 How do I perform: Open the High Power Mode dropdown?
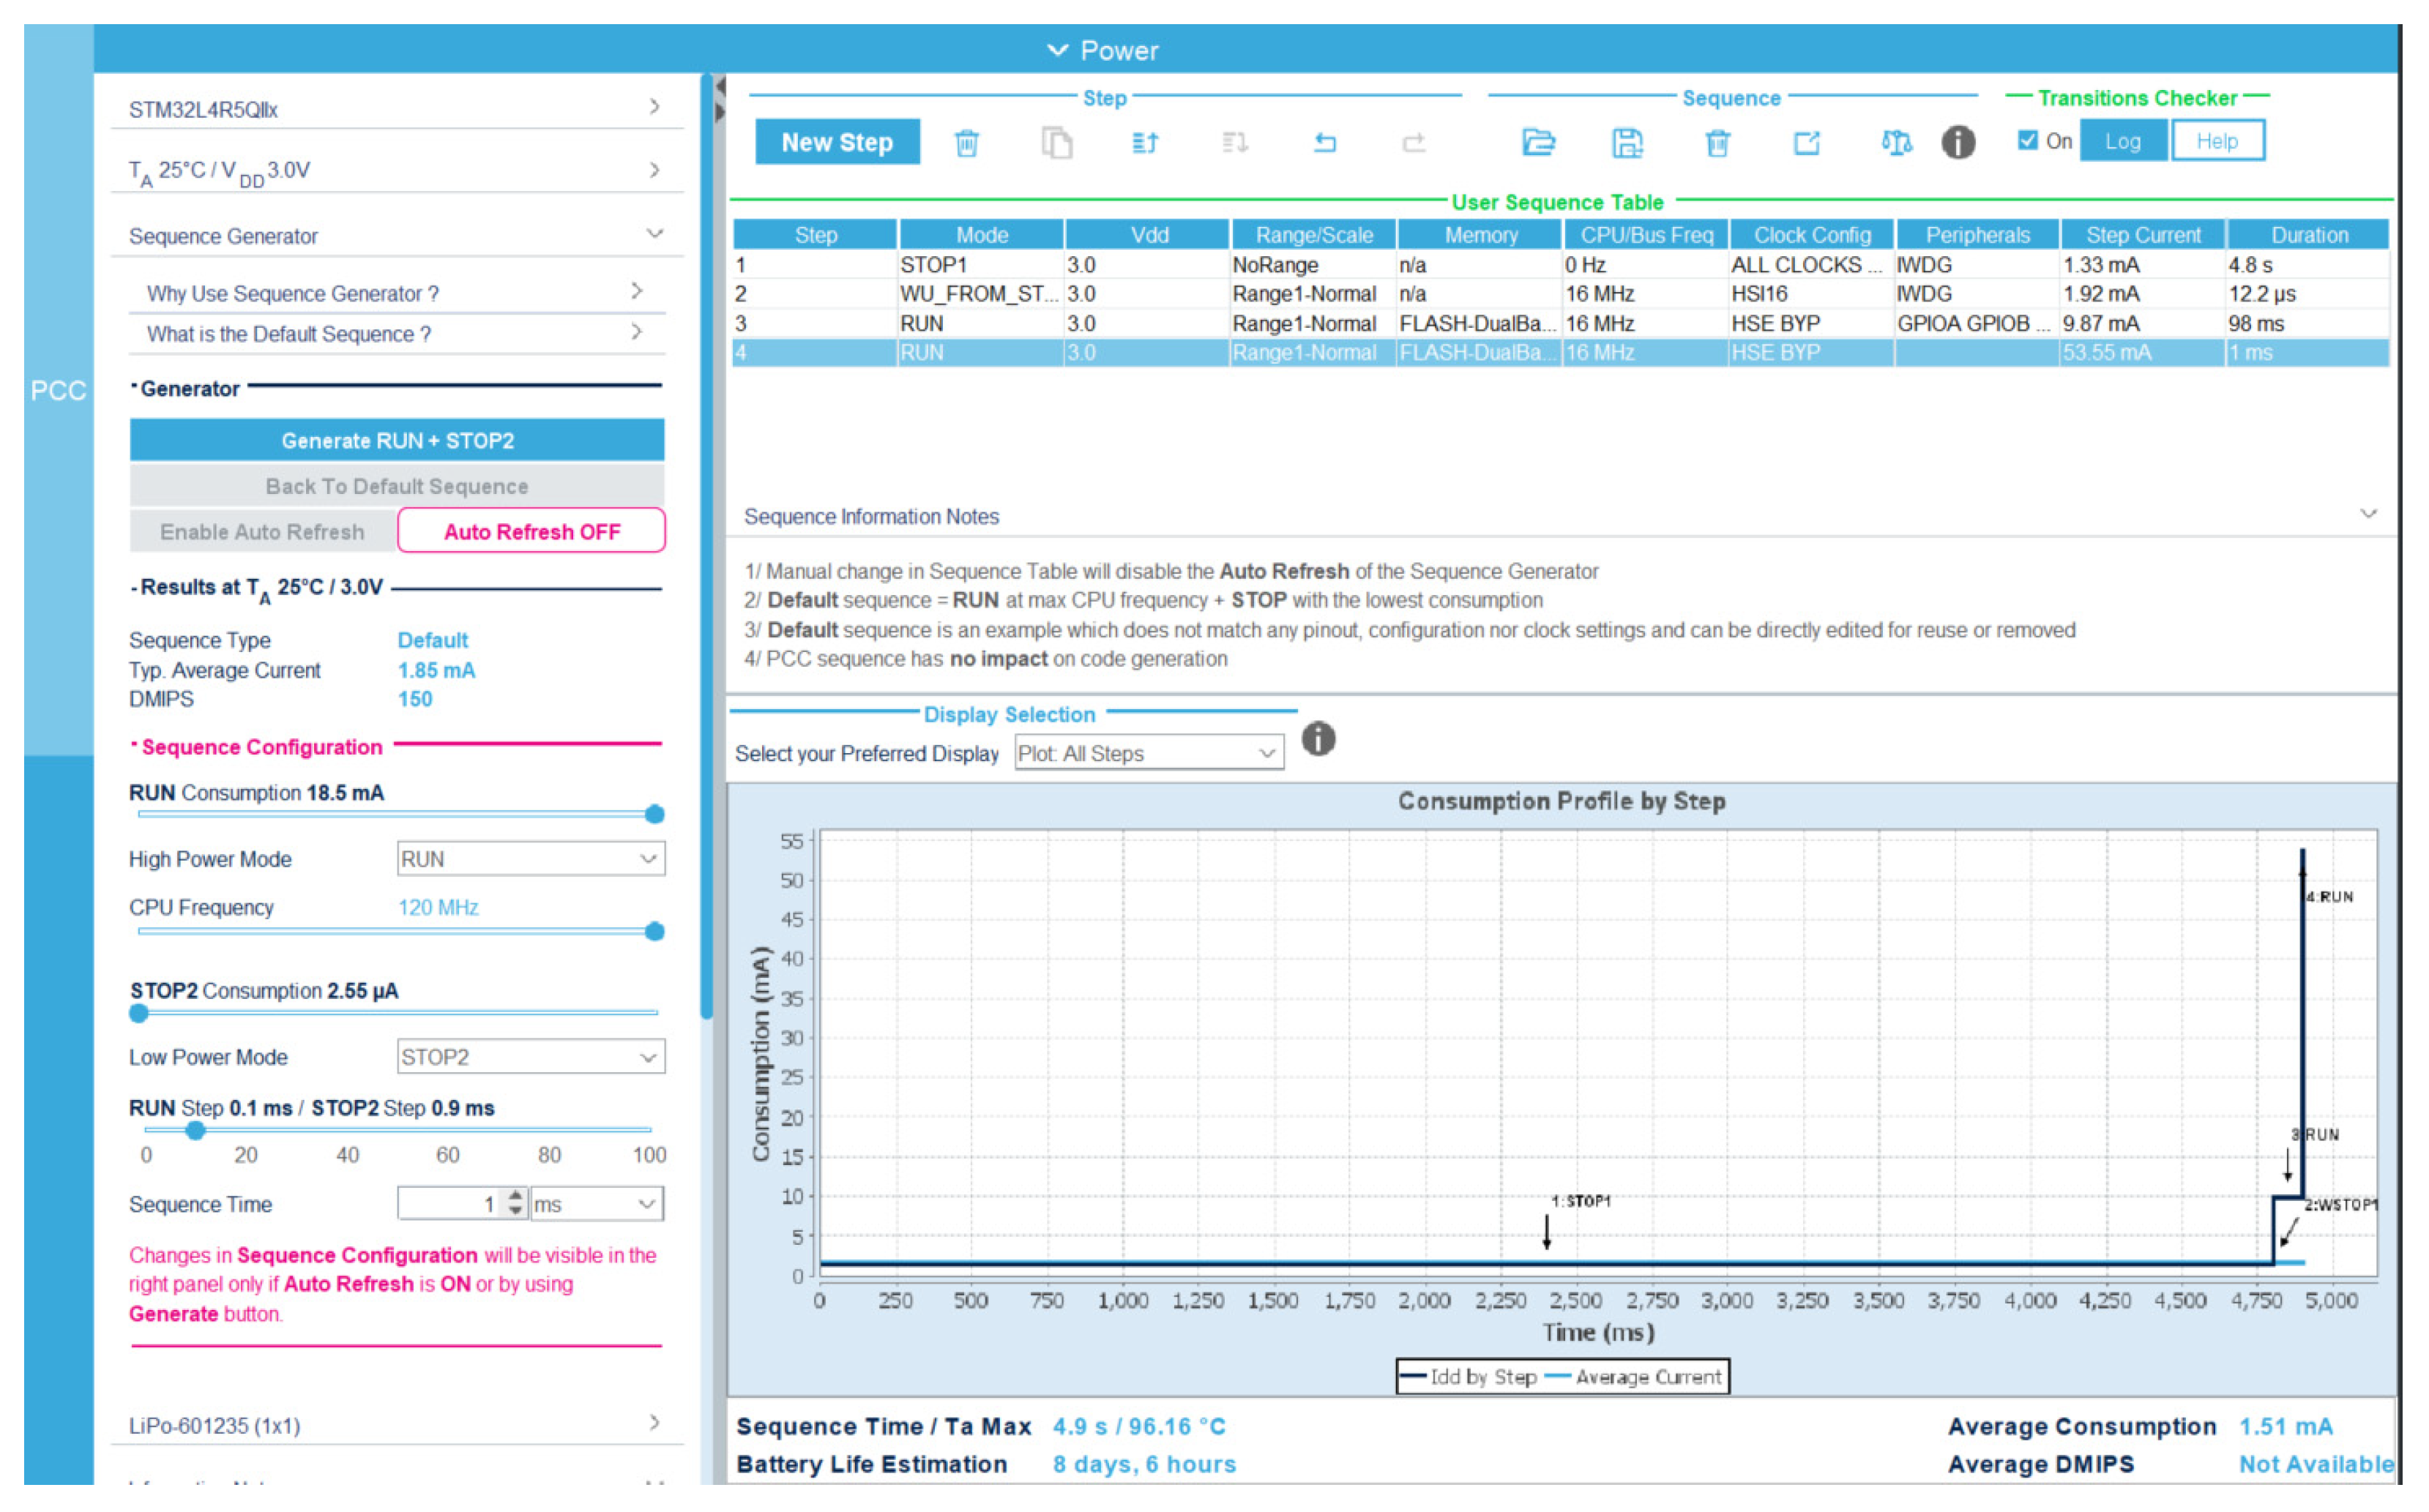(530, 859)
